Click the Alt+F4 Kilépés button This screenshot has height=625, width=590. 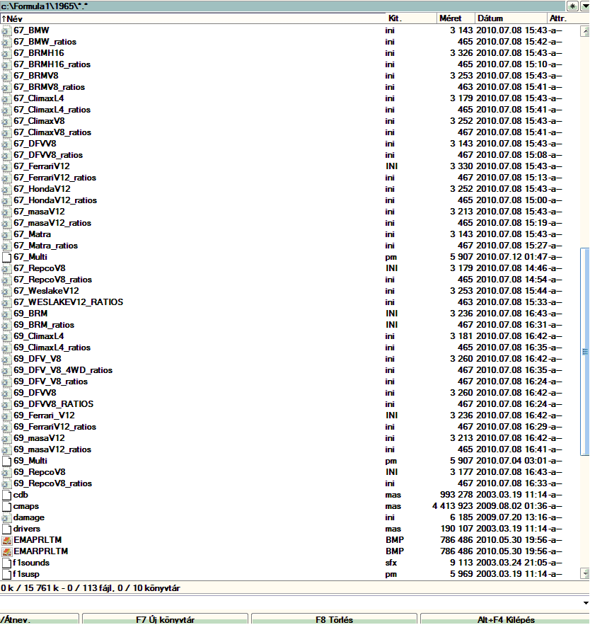tap(505, 619)
